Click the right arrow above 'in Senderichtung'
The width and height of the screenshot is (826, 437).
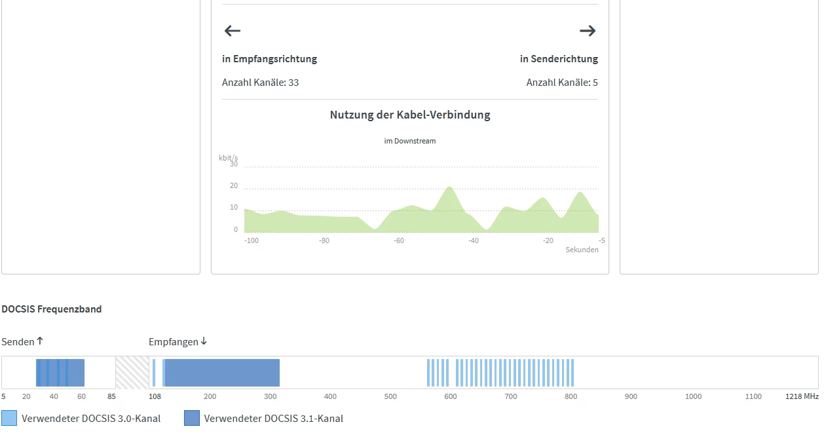point(588,31)
